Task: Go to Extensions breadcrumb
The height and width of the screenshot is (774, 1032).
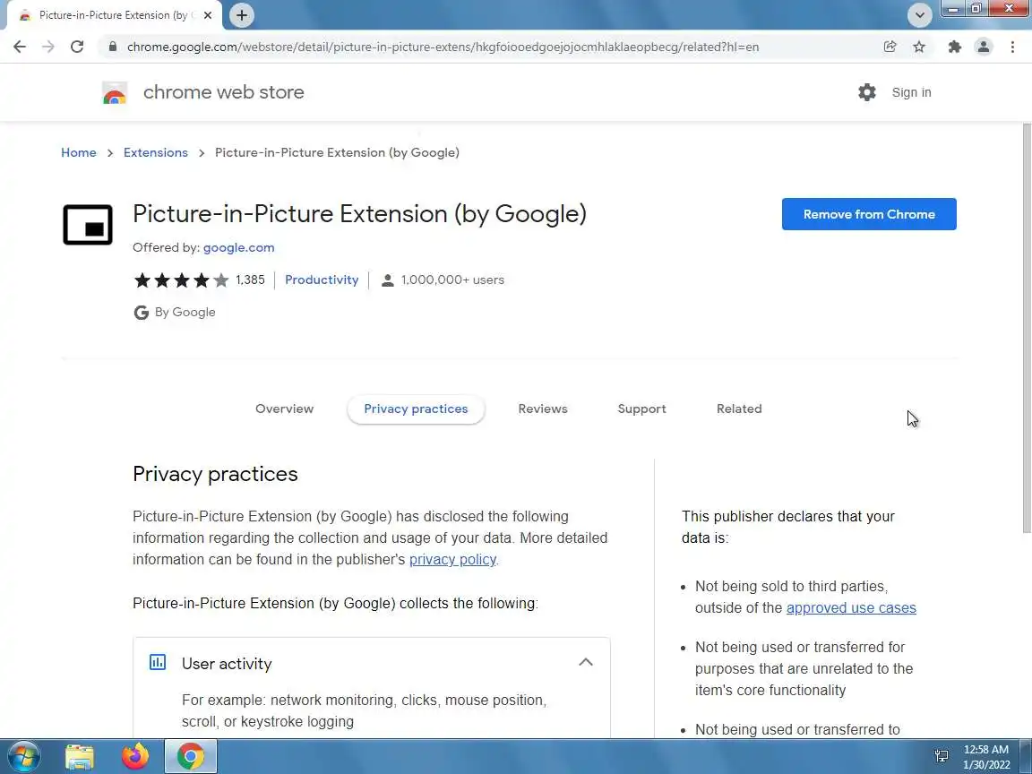Action: pos(155,152)
